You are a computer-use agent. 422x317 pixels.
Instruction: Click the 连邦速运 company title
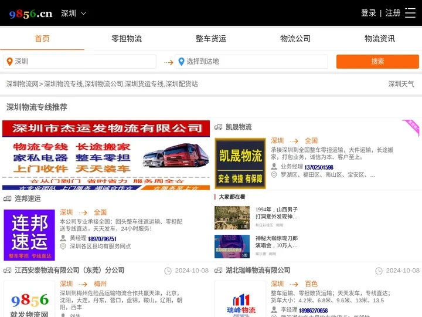click(x=28, y=198)
